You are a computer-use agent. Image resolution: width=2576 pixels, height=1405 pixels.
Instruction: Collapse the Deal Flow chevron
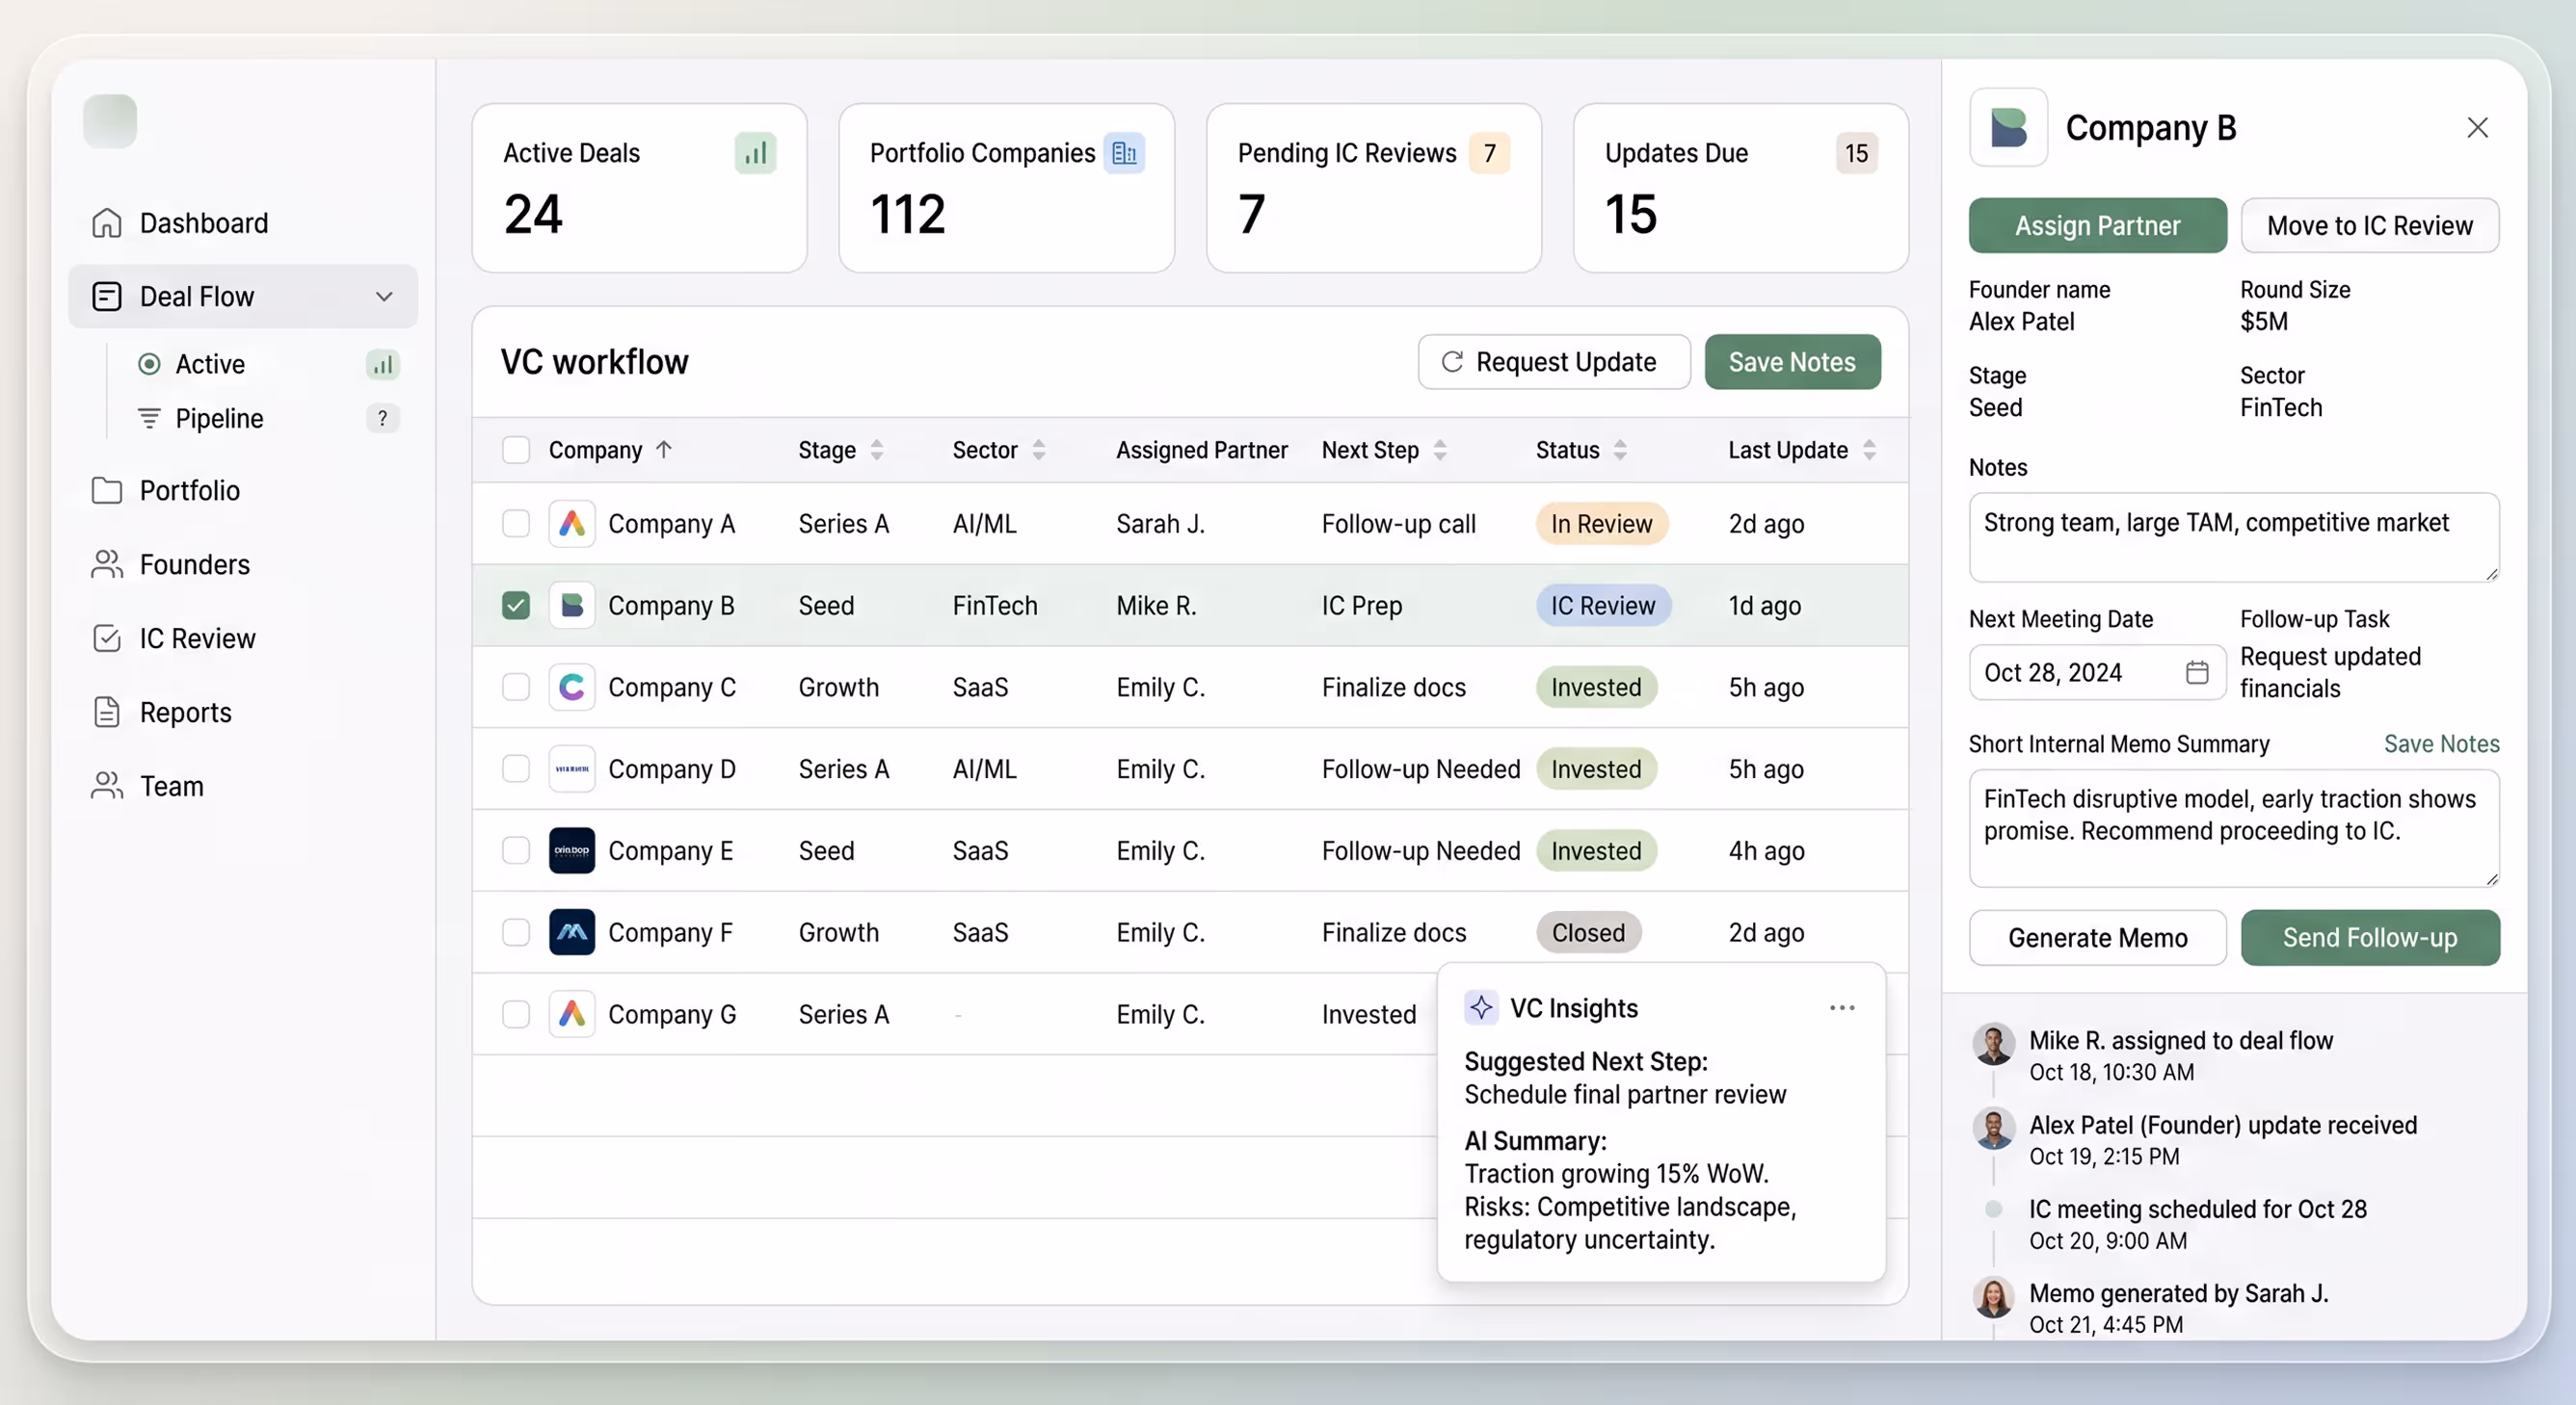pos(384,297)
